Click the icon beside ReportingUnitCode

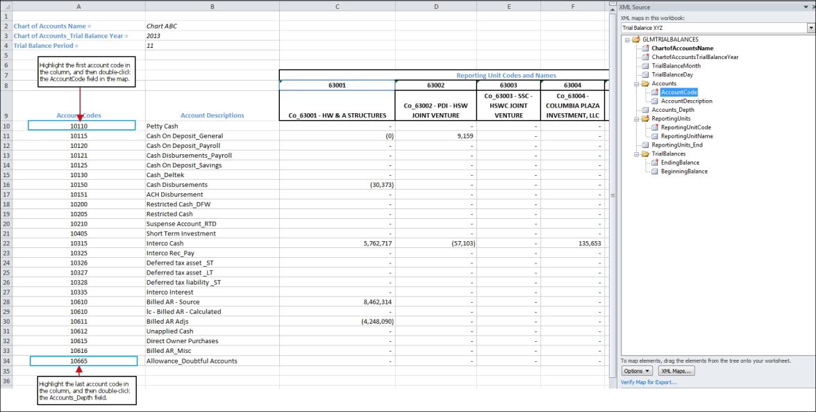(655, 127)
